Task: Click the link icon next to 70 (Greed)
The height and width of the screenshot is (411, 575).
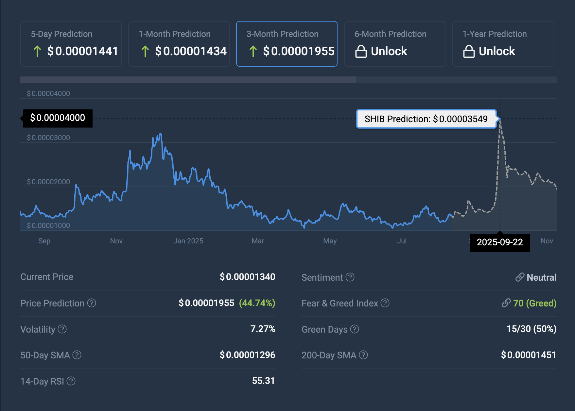Action: pyautogui.click(x=506, y=303)
